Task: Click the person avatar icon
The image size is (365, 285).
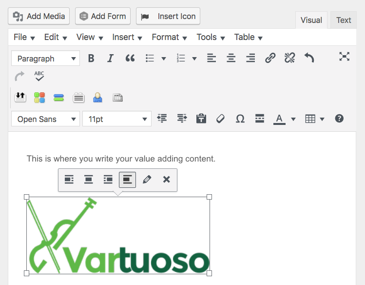Action: tap(98, 98)
